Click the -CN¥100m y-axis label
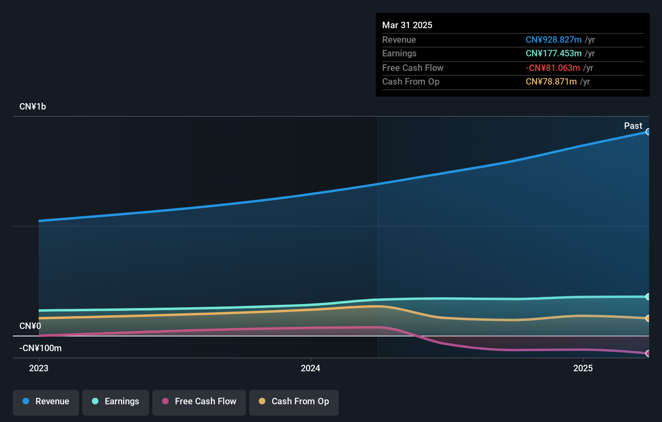Screen dimensions: 662x422 (40, 348)
